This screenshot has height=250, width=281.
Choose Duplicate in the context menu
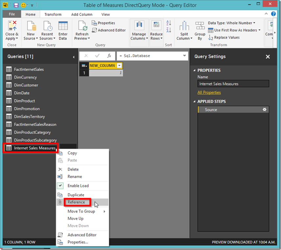[82, 195]
